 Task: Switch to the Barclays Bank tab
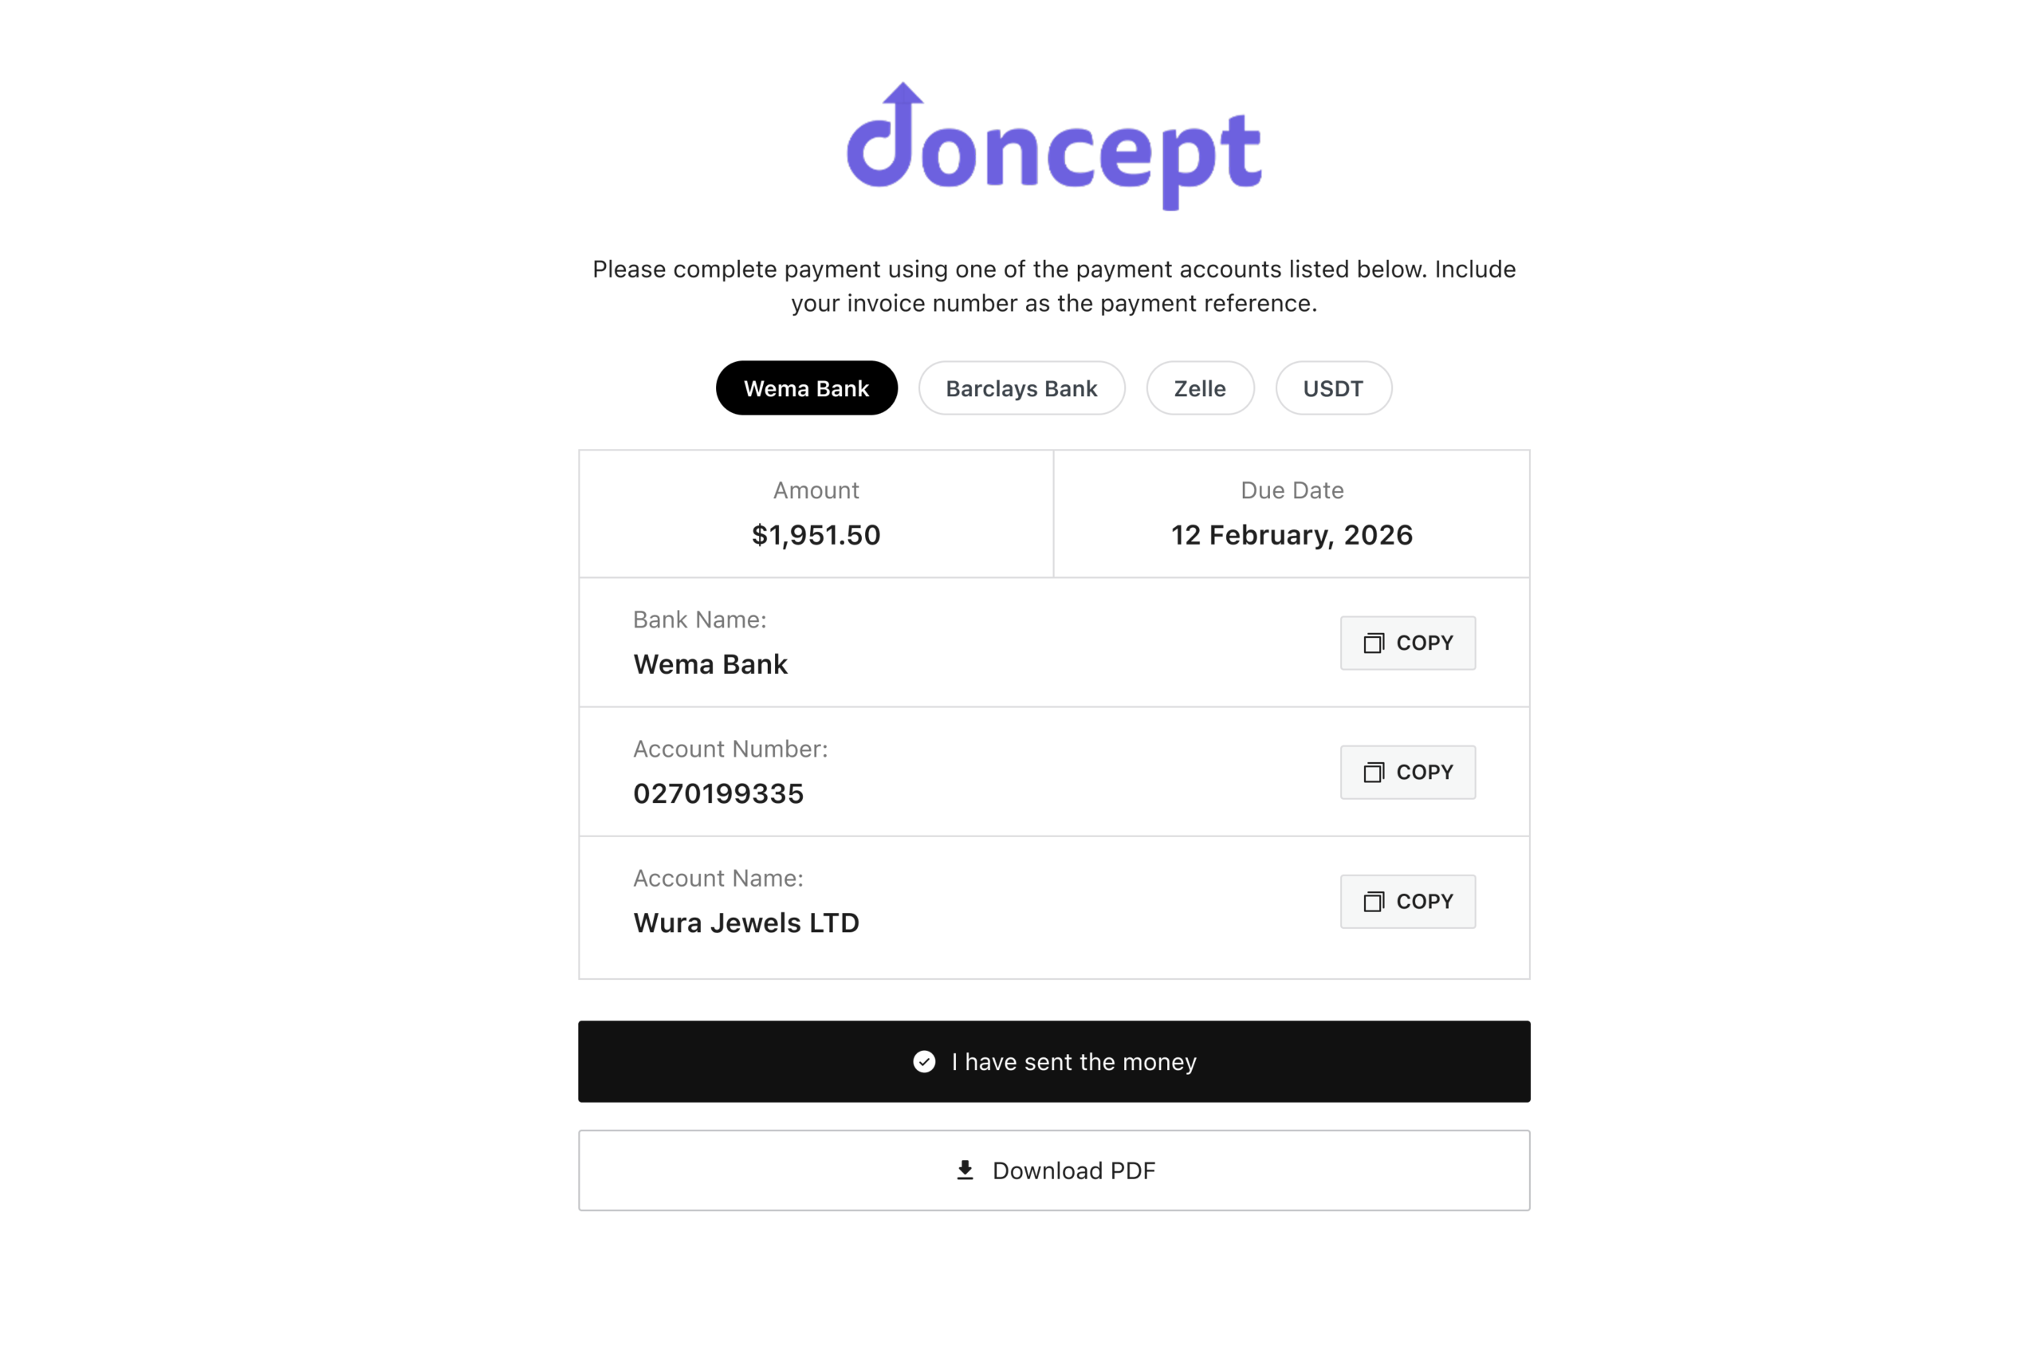coord(1021,388)
